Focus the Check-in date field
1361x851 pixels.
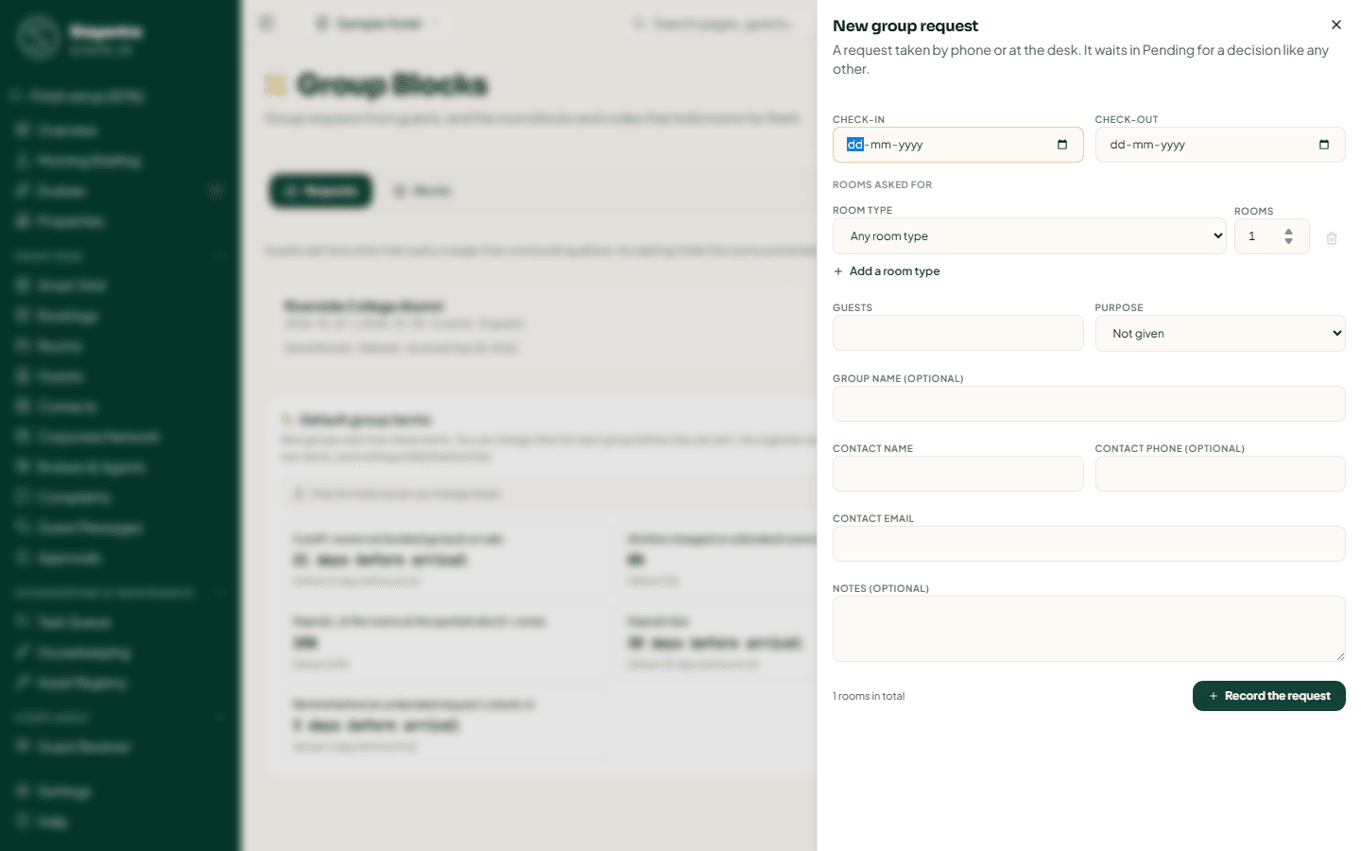957,145
